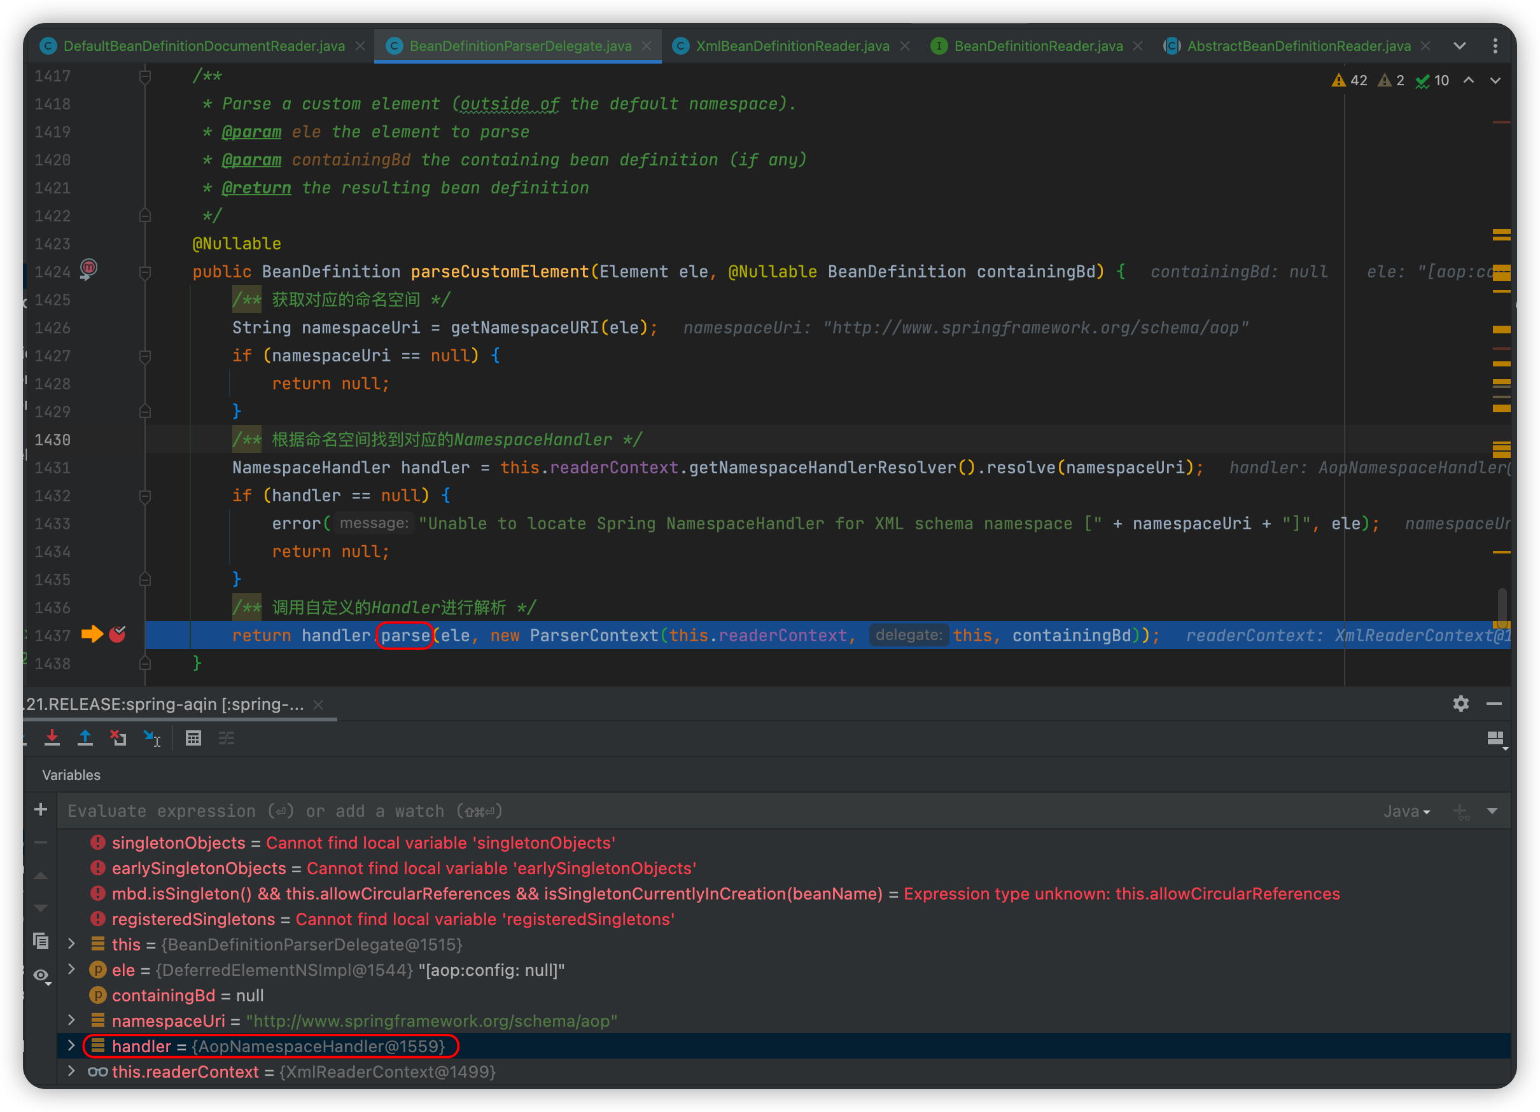Toggle the breakpoint on line 1437
1540x1112 pixels.
click(x=118, y=635)
